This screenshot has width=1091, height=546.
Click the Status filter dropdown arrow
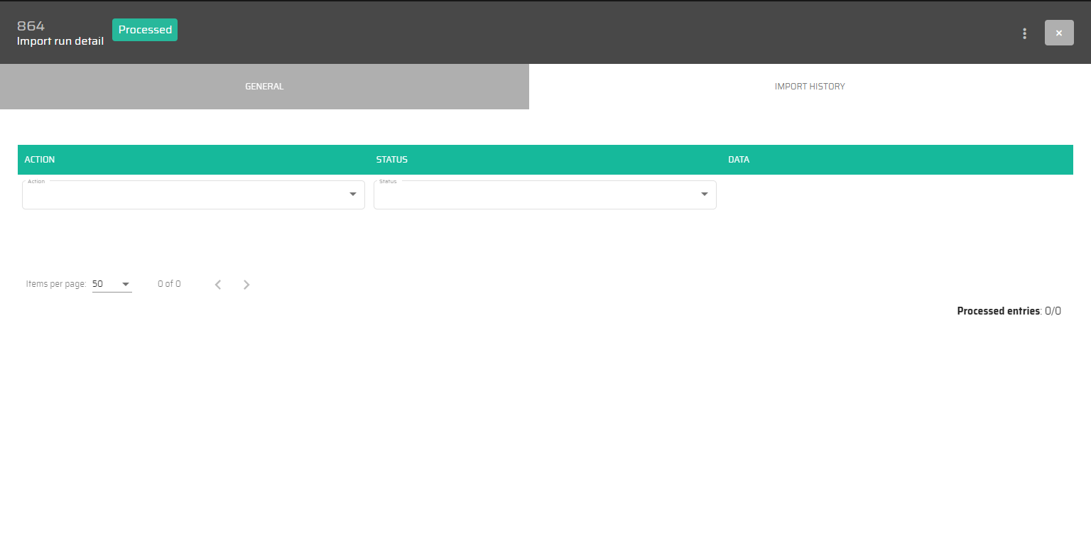pos(705,195)
